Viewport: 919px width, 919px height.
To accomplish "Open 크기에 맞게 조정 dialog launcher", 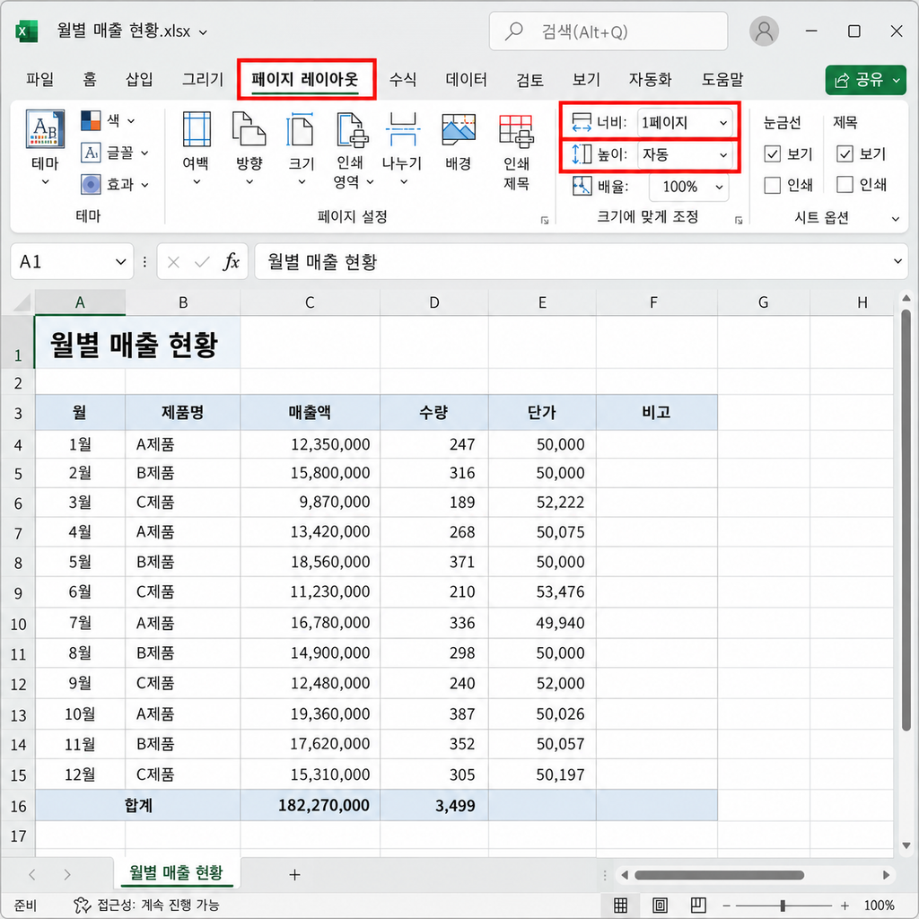I will pyautogui.click(x=739, y=220).
